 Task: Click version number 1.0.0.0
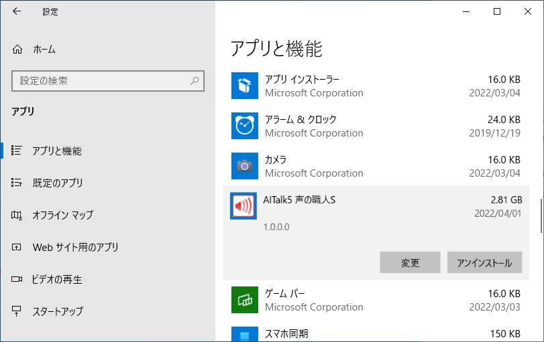click(x=276, y=227)
